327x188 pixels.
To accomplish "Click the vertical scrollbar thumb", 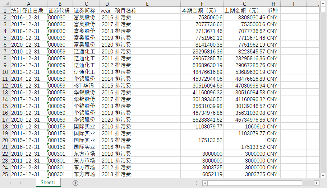I will [323, 9].
